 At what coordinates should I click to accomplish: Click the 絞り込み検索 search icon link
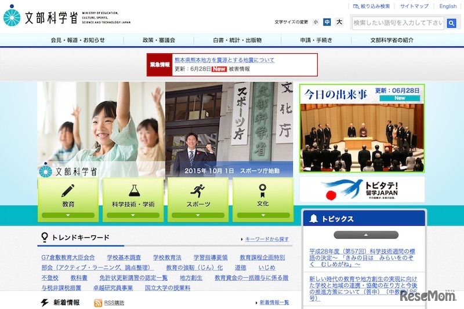click(372, 6)
